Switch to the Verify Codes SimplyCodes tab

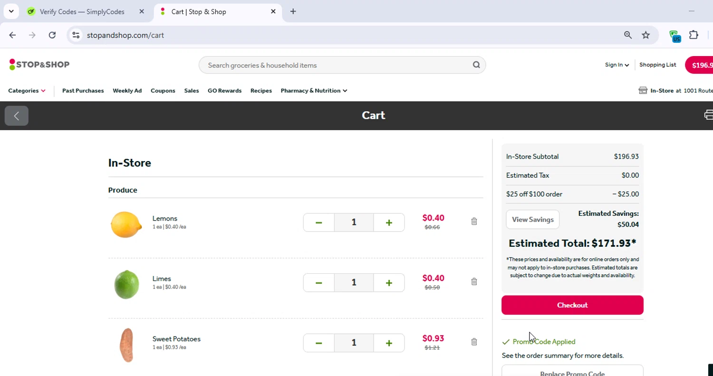[82, 12]
